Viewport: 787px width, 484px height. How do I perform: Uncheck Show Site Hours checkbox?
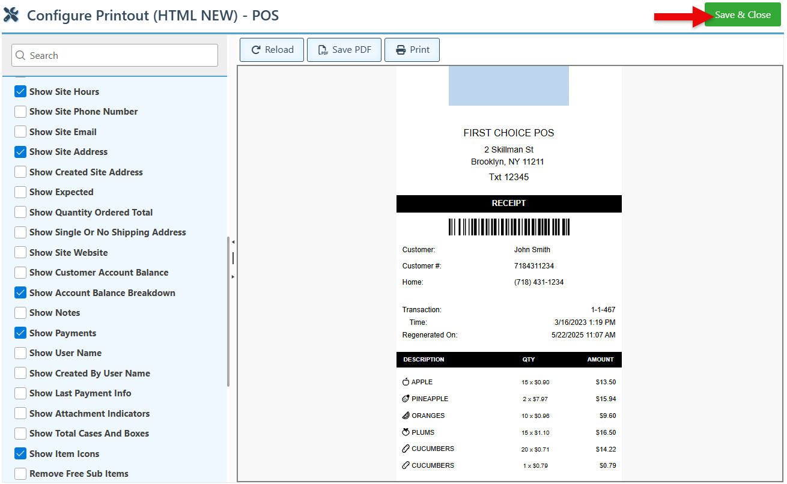click(x=20, y=92)
